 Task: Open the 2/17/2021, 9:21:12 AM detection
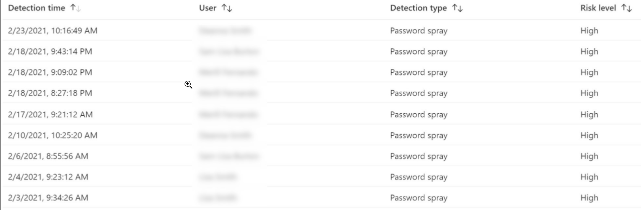pos(51,114)
